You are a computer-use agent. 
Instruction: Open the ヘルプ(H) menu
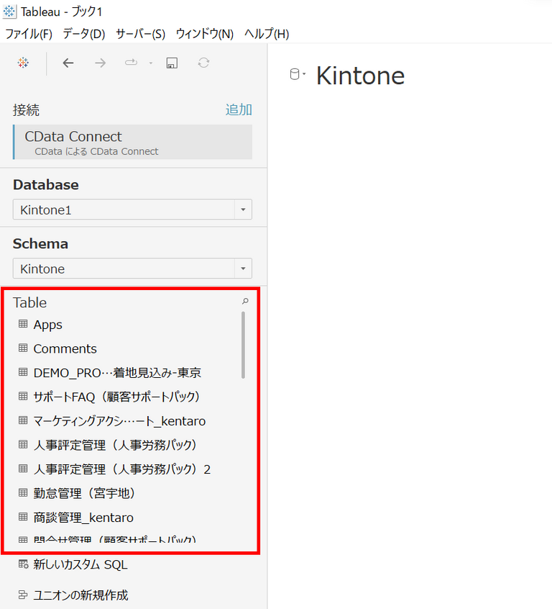pos(267,34)
